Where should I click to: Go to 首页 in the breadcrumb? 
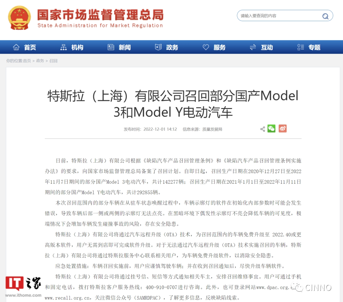click(27, 61)
